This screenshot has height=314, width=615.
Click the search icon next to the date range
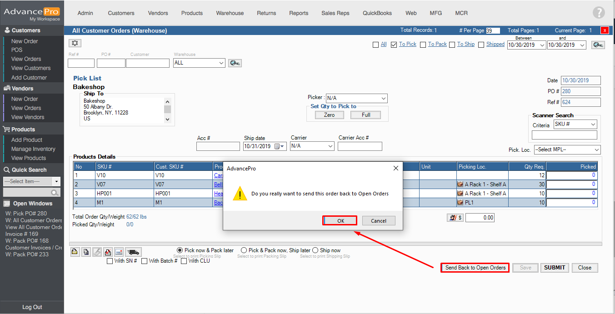coord(598,45)
